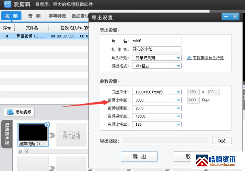
Task: Click the 下载更多片头特效 link
Action: pos(208,58)
